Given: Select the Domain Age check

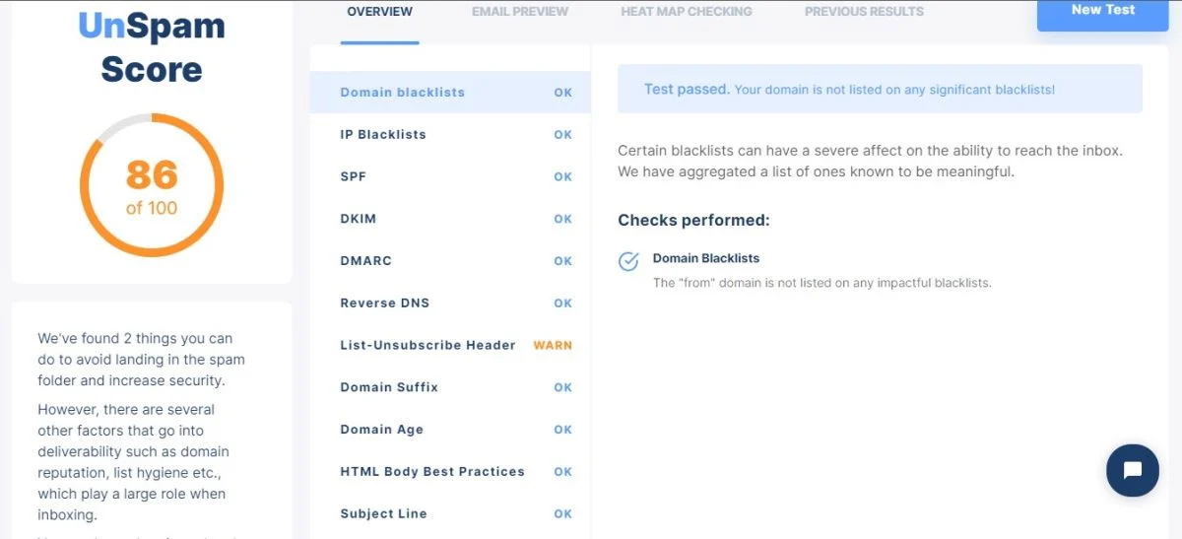Looking at the screenshot, I should click(x=450, y=430).
